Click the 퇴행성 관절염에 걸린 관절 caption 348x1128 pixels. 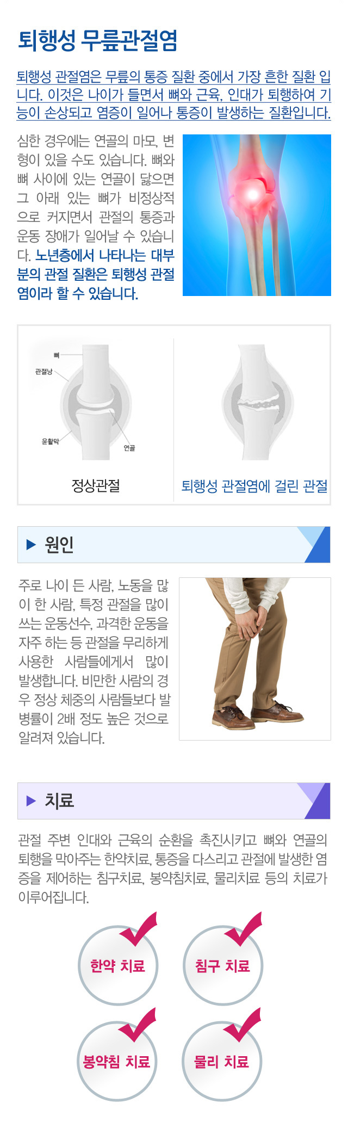pyautogui.click(x=254, y=486)
